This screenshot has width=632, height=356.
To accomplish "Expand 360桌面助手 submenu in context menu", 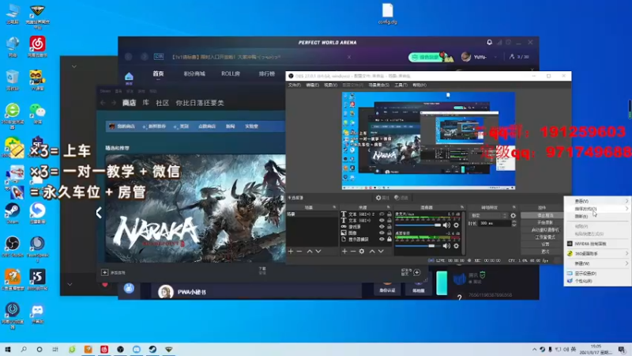I will pyautogui.click(x=597, y=253).
